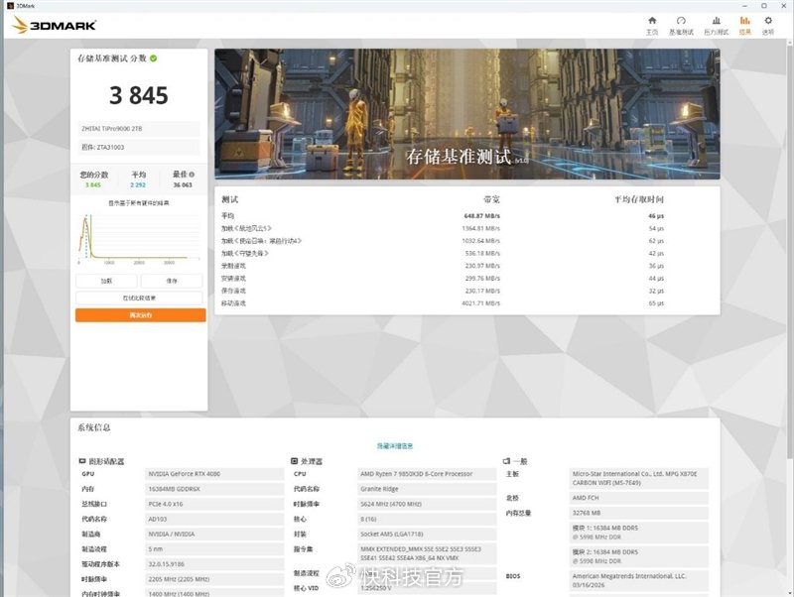Viewport: 794px width, 597px height.
Task: Click the green checkmark beside score title
Action: point(154,59)
